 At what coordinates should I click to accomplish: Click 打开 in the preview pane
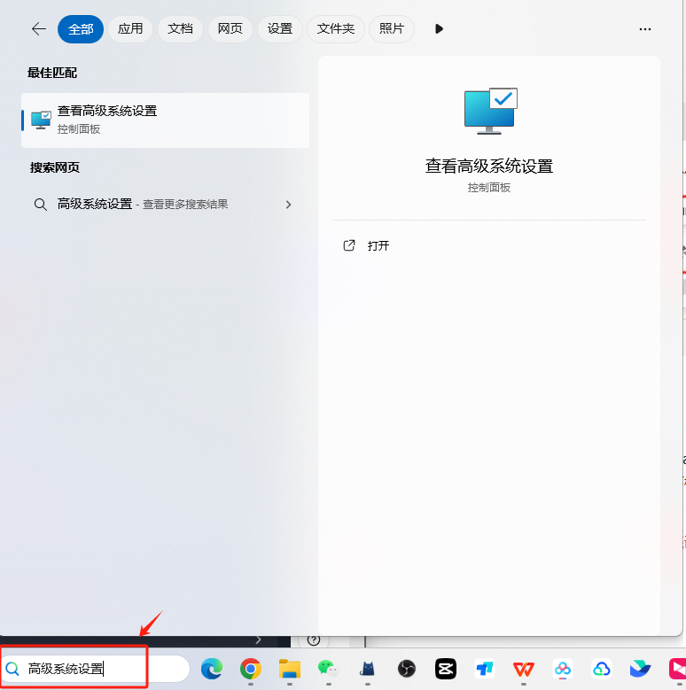coord(378,245)
